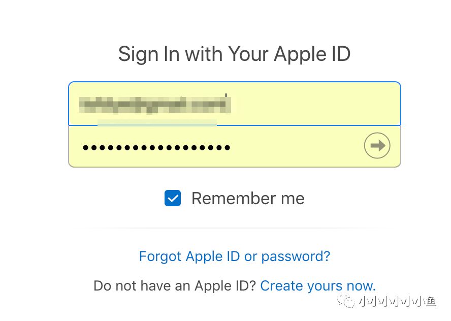This screenshot has width=451, height=321.
Task: Click the word Forgot in the recovery link
Action: pyautogui.click(x=159, y=256)
